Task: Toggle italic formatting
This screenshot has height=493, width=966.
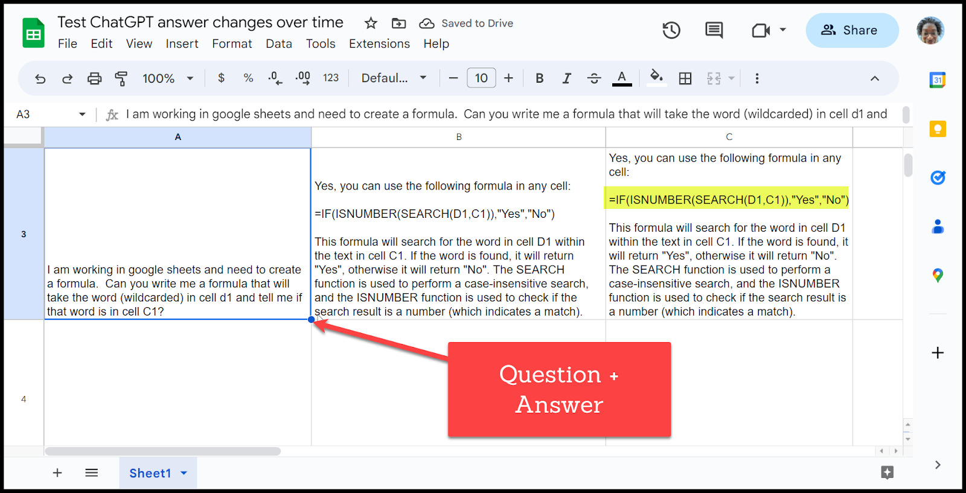Action: [566, 78]
